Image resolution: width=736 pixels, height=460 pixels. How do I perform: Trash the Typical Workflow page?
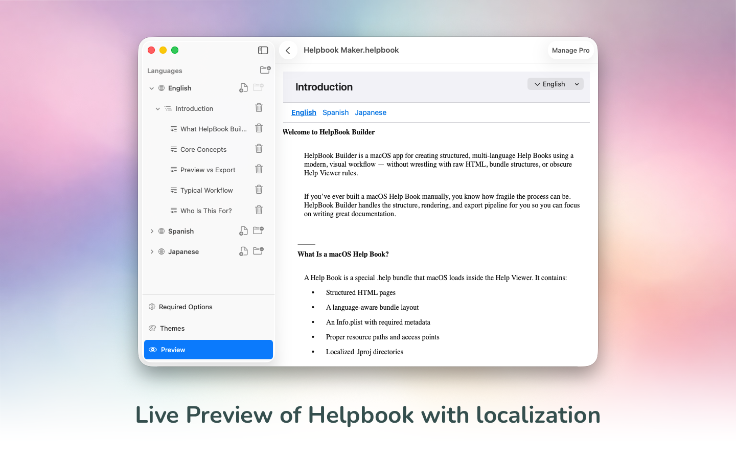pos(259,190)
